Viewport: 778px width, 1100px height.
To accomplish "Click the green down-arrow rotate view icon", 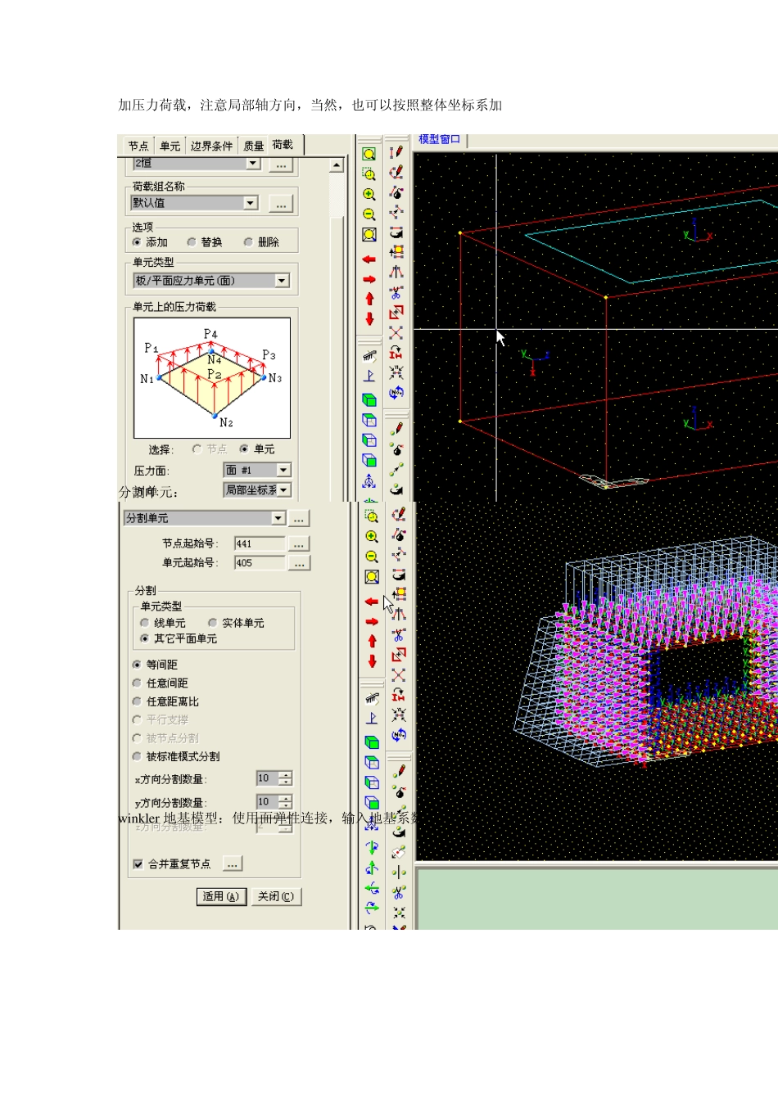I will (372, 847).
